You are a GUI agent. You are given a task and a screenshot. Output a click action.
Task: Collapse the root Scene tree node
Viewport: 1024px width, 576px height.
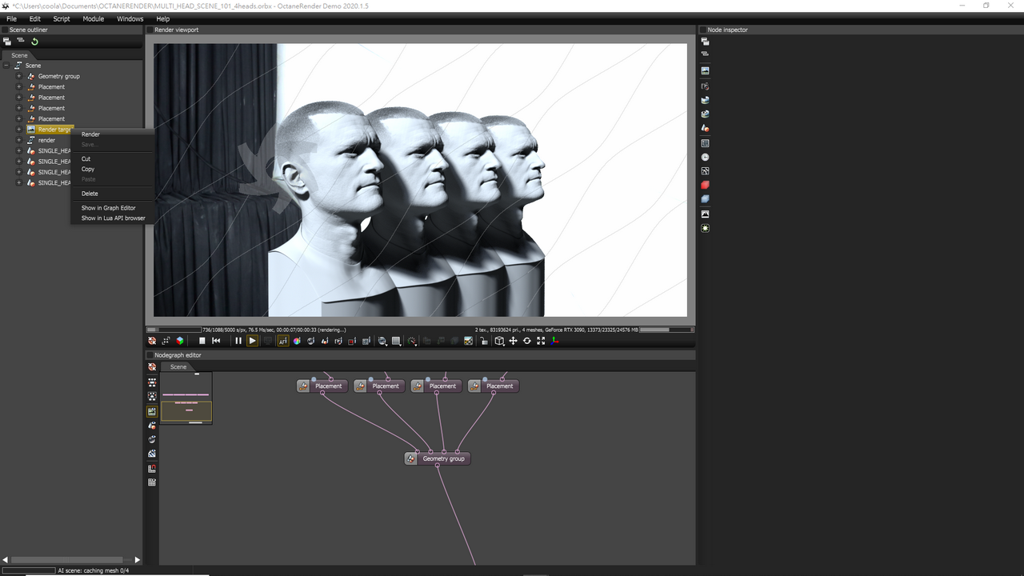point(6,66)
